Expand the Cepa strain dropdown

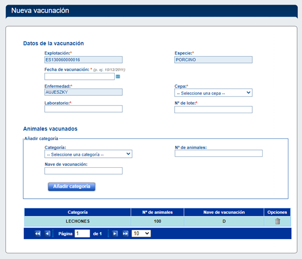213,93
